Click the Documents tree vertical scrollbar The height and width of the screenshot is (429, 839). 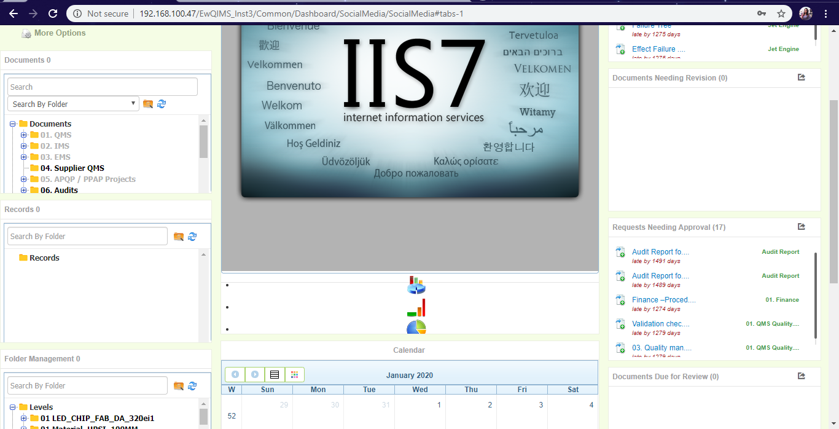tap(203, 141)
